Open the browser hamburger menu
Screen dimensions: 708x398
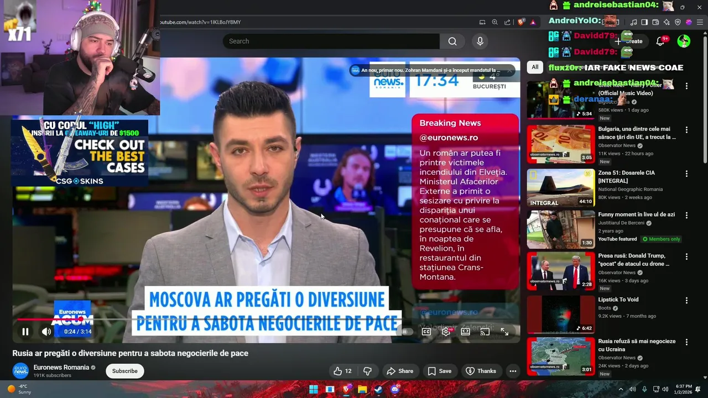pos(700,22)
